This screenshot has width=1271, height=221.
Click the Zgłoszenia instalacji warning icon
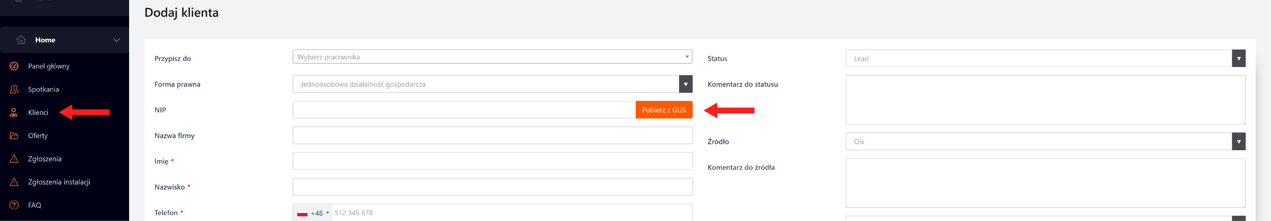click(x=14, y=181)
